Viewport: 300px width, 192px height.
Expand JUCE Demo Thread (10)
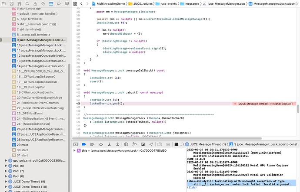click(6, 187)
